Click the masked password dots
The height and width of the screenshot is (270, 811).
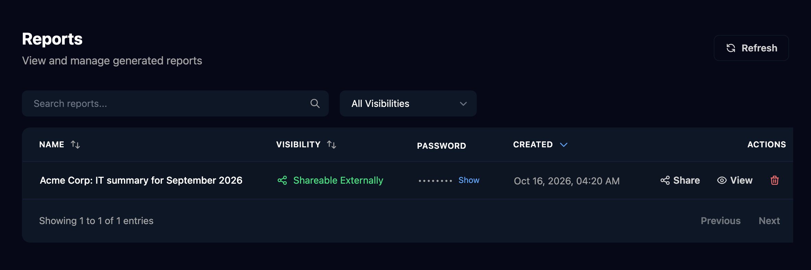point(435,181)
